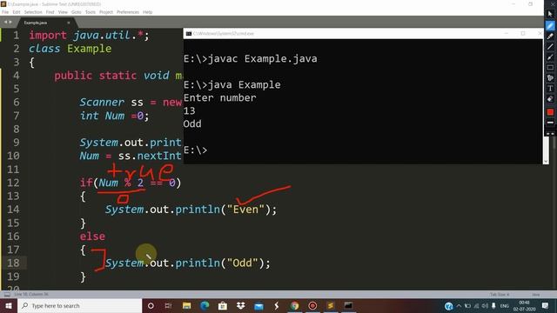Open the Goto menu
This screenshot has width=557, height=313.
[76, 12]
